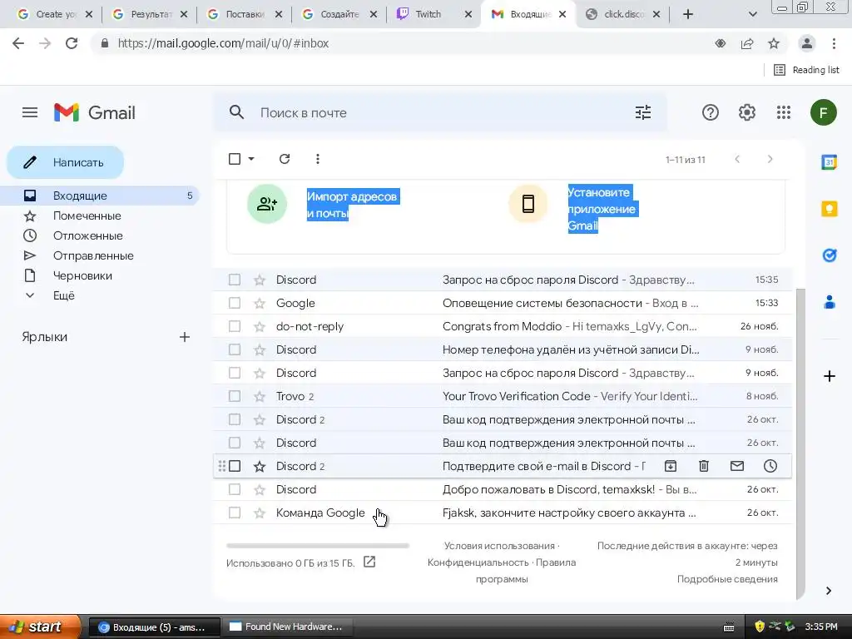Select Trovo verification email checkbox

point(235,396)
